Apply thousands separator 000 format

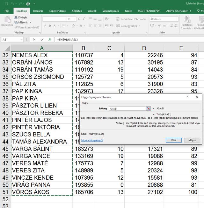pyautogui.click(x=164, y=26)
